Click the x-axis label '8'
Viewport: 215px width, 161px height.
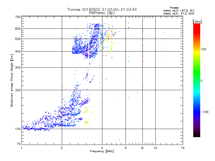(x=142, y=148)
